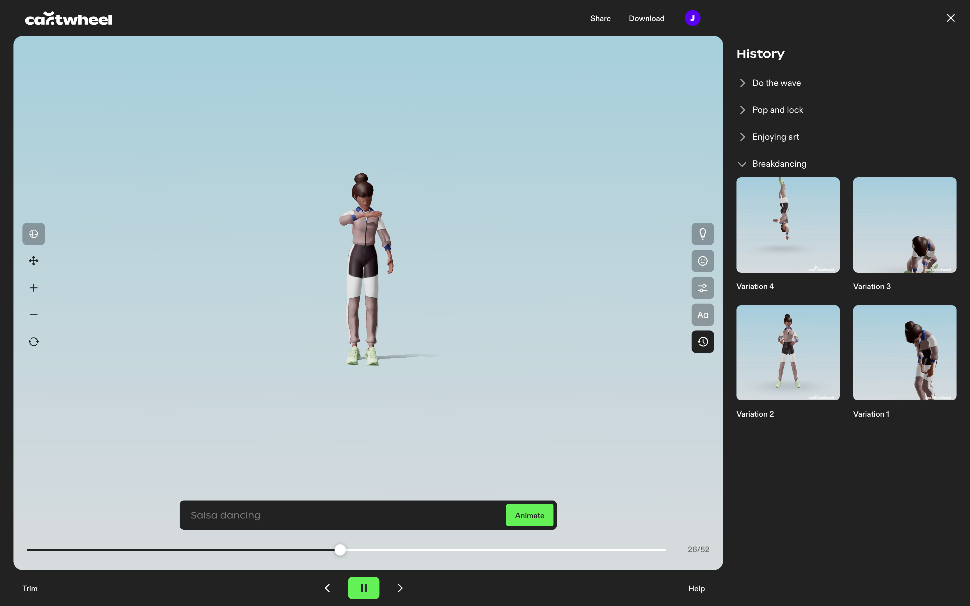Toggle the light/bulb icon on right panel
The height and width of the screenshot is (606, 970).
[703, 233]
